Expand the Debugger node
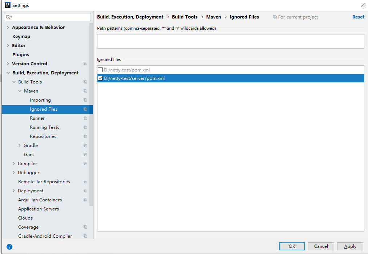368x254 pixels. pos(13,173)
